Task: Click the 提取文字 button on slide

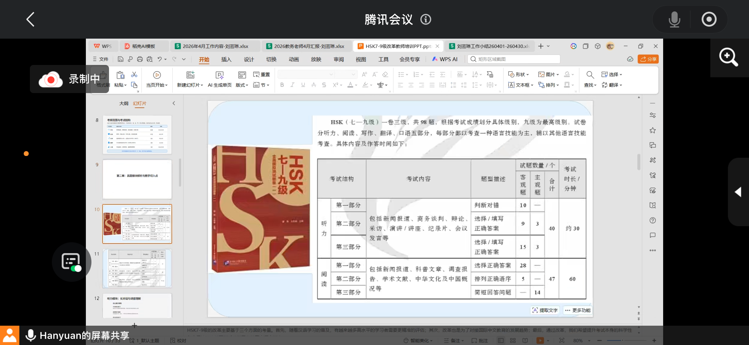Action: (545, 310)
